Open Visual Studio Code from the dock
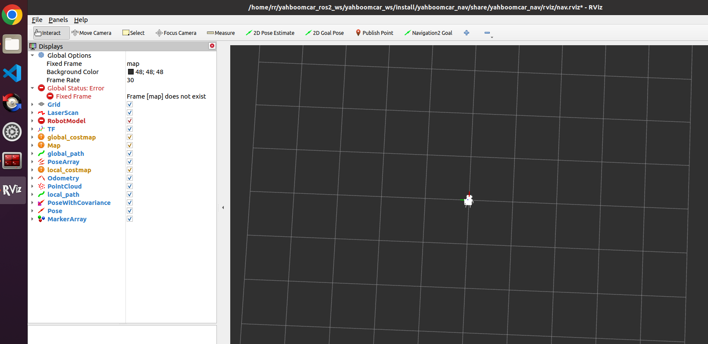This screenshot has width=708, height=344. tap(12, 73)
